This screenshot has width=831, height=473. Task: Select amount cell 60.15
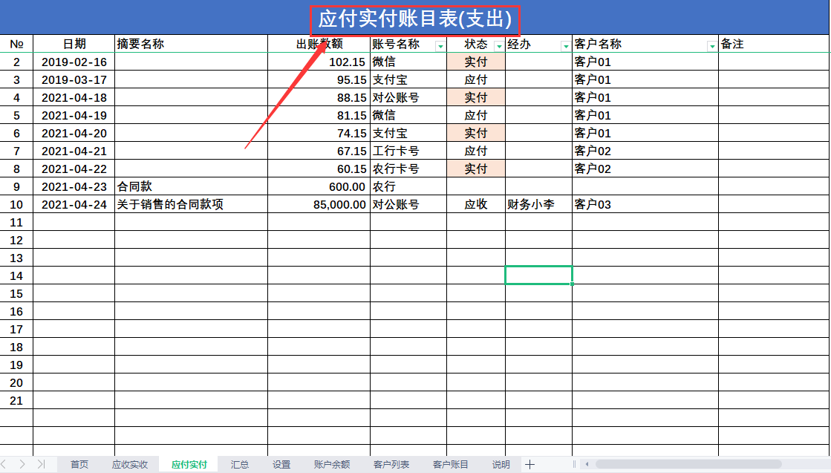(x=319, y=169)
